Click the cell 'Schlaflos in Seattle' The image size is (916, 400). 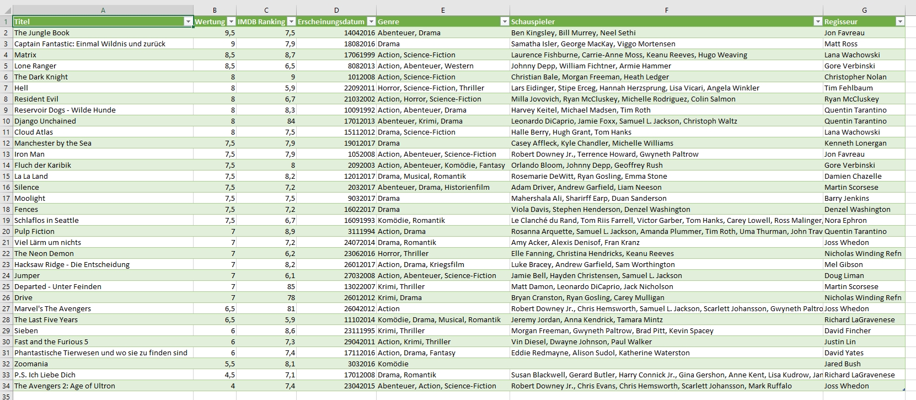(103, 220)
